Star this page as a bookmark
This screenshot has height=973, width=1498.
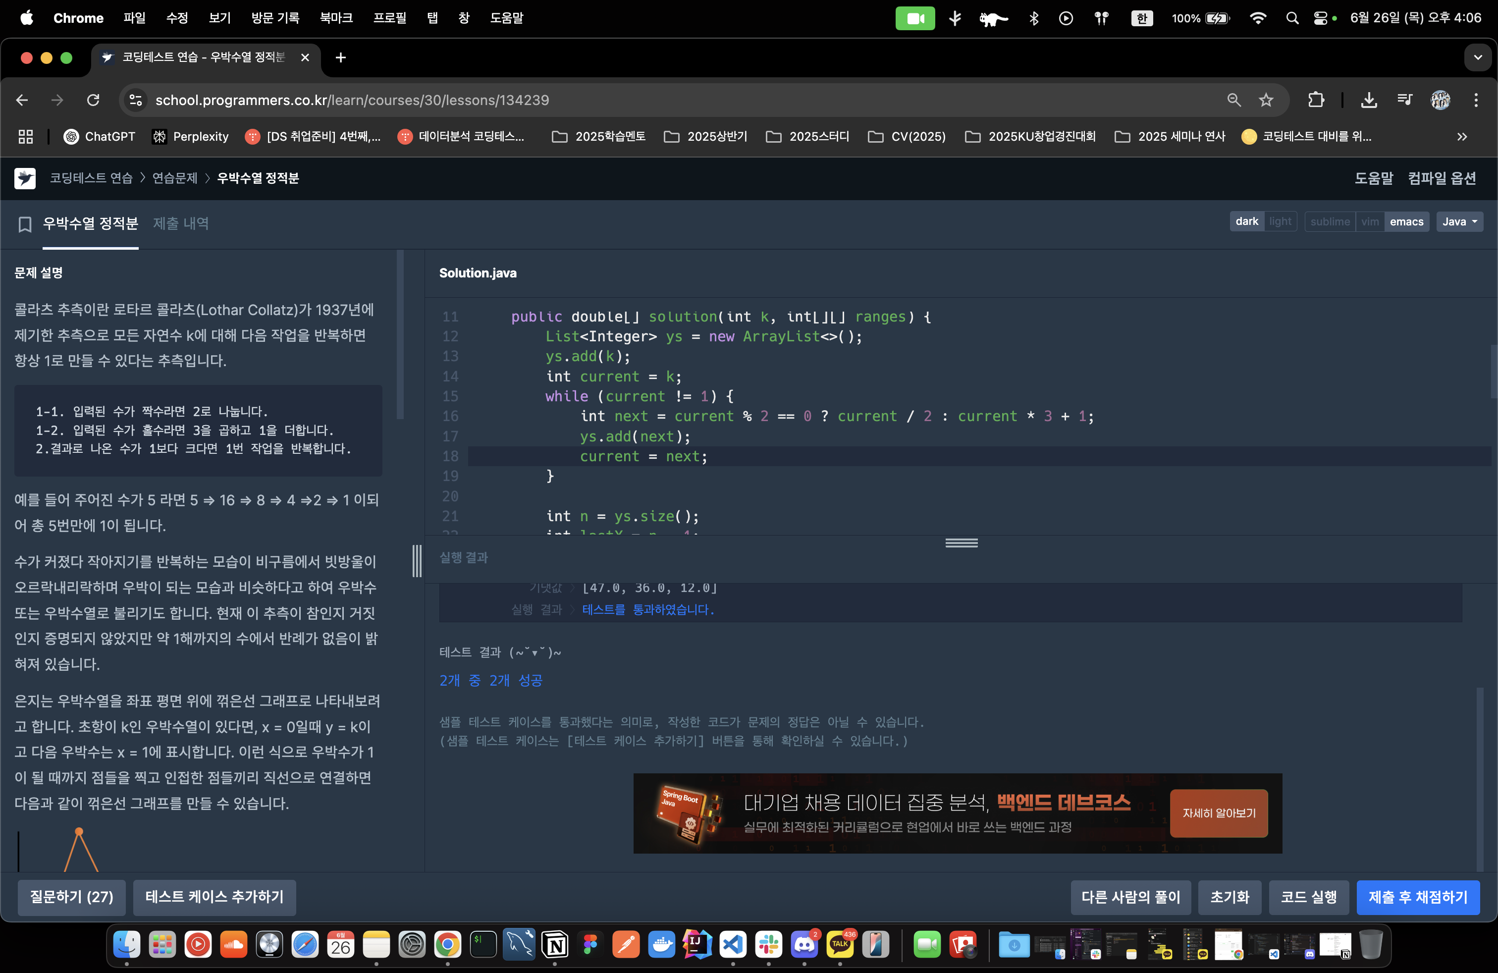(x=1266, y=100)
